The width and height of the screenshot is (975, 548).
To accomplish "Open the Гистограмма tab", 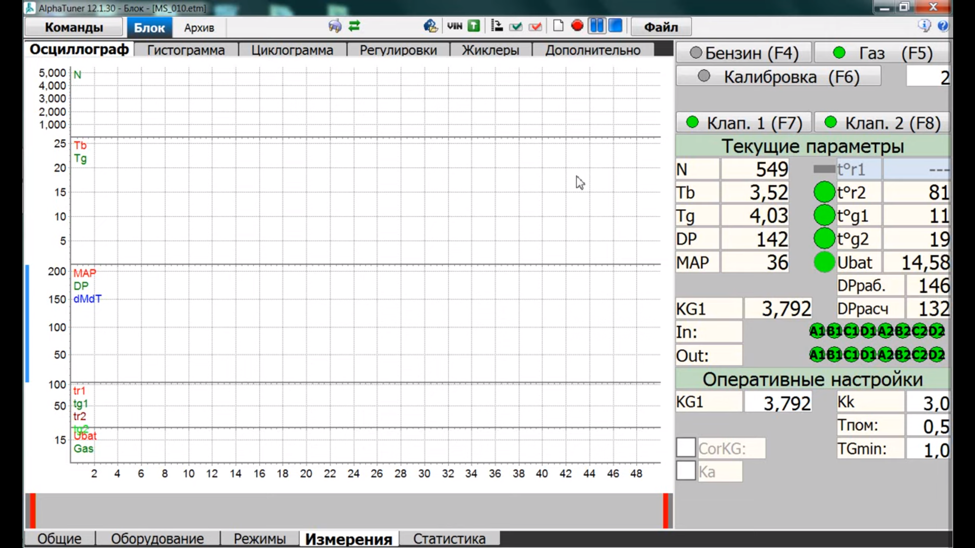I will pos(186,50).
